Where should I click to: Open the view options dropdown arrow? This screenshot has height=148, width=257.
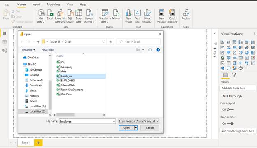[143, 50]
